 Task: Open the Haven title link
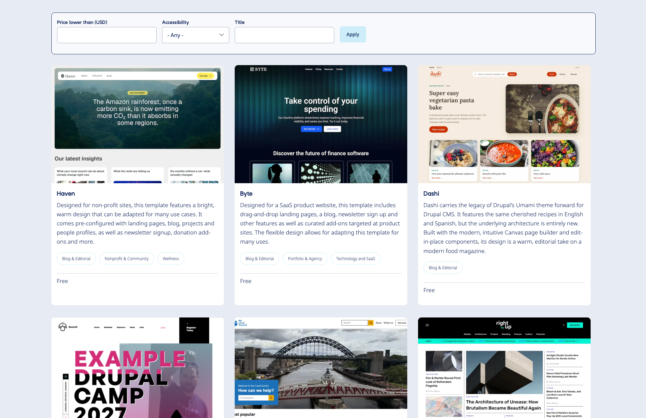[66, 194]
